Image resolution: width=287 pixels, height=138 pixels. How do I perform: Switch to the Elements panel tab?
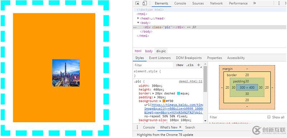(x=161, y=3)
